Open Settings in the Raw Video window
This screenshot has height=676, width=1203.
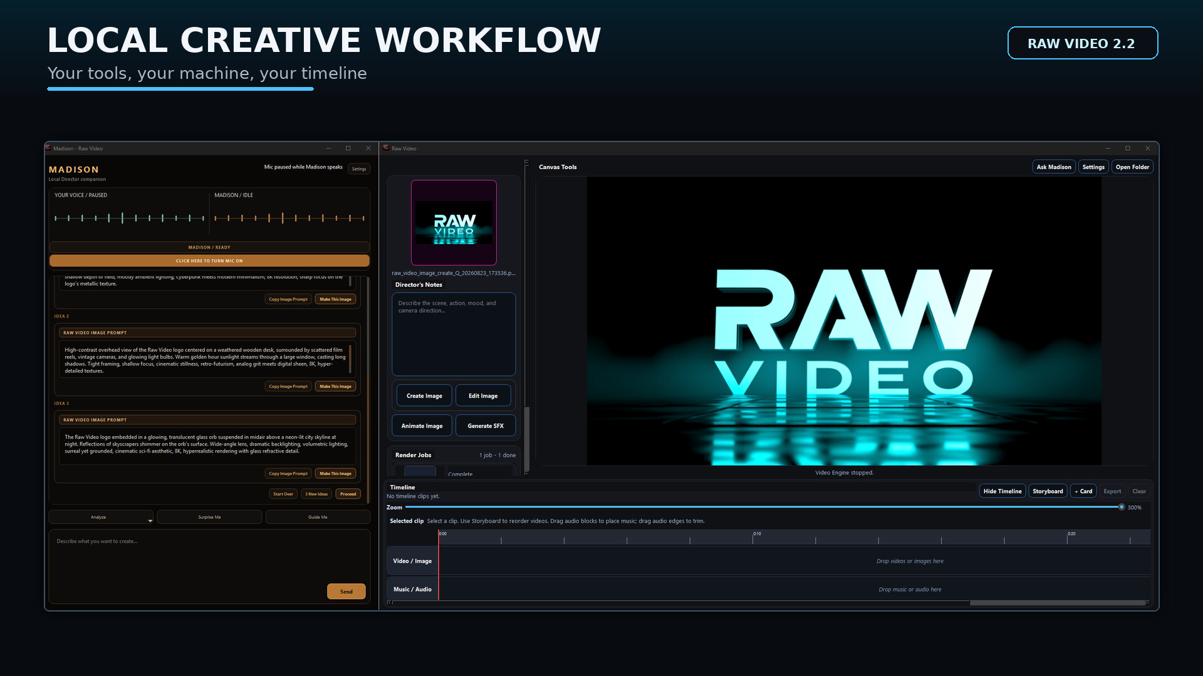[1093, 167]
